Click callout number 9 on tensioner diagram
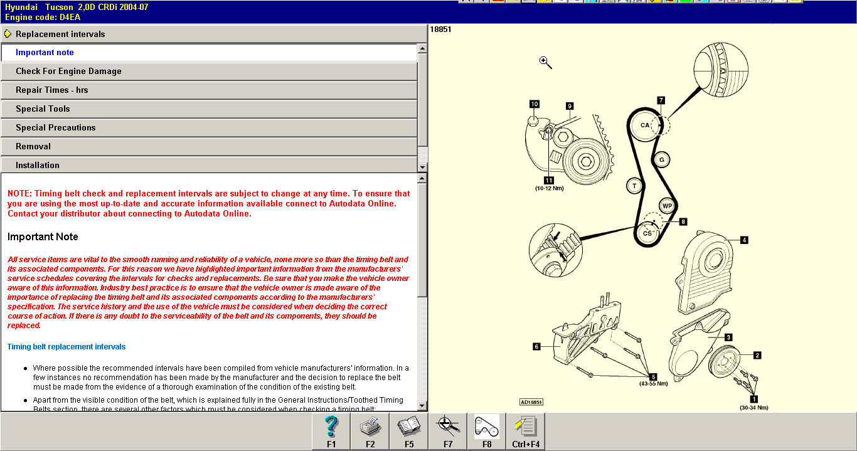Viewport: 857px width, 451px height. [570, 106]
